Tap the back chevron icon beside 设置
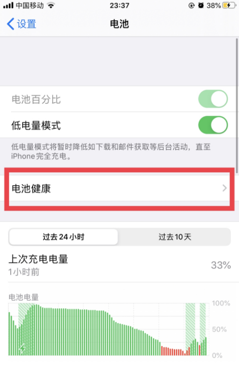 point(11,24)
